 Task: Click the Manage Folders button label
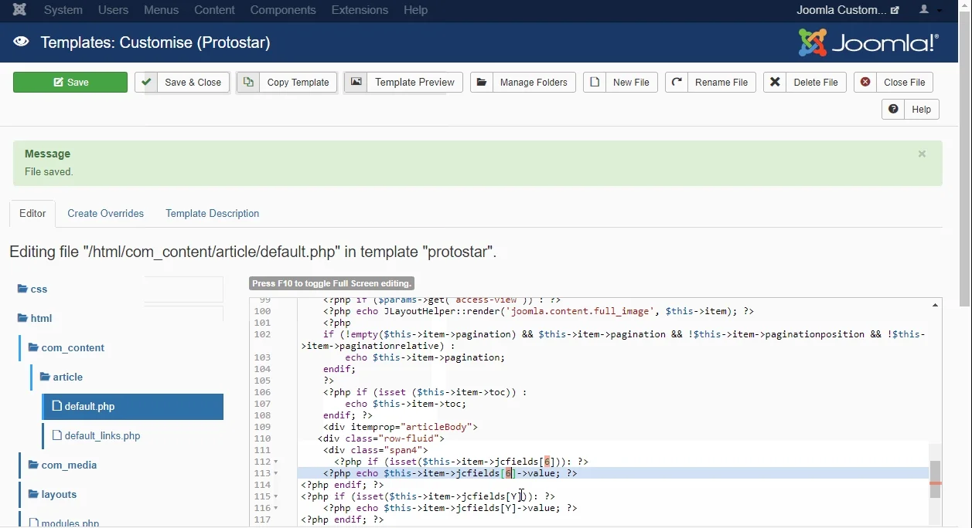(534, 83)
